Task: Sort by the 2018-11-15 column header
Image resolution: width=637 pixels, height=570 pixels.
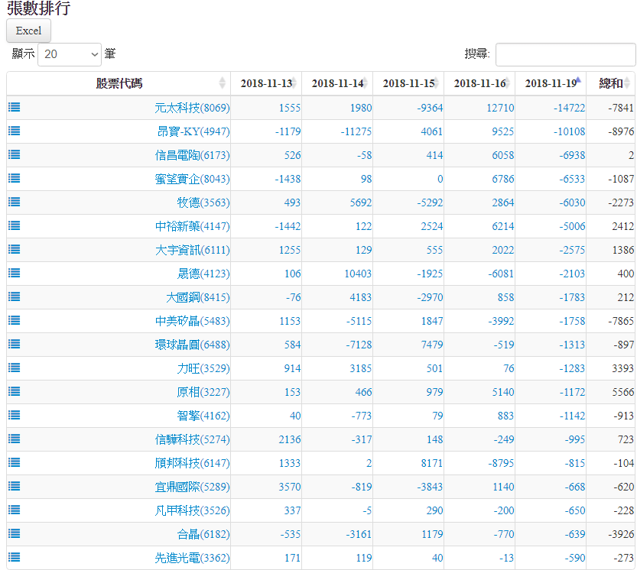Action: (408, 83)
